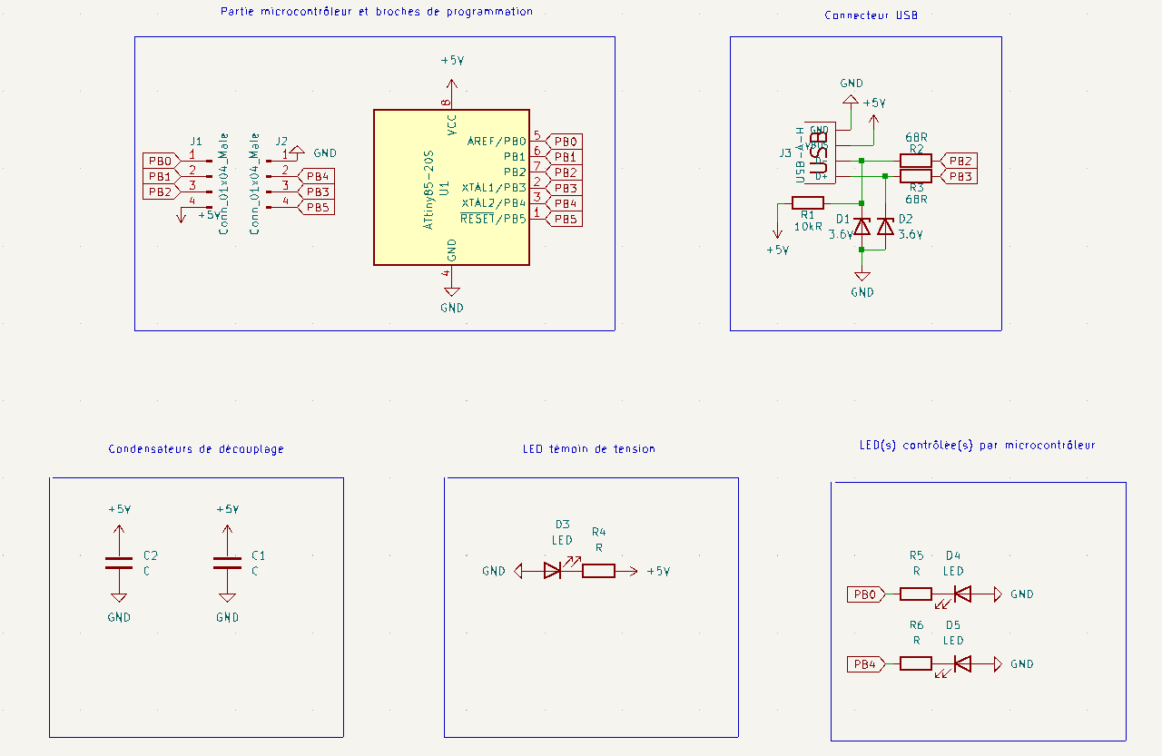Click the +5V arrow left of resistor R1
Image resolution: width=1162 pixels, height=756 pixels.
pyautogui.click(x=777, y=231)
